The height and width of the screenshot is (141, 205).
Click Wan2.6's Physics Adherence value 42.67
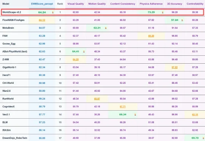[x=151, y=91]
